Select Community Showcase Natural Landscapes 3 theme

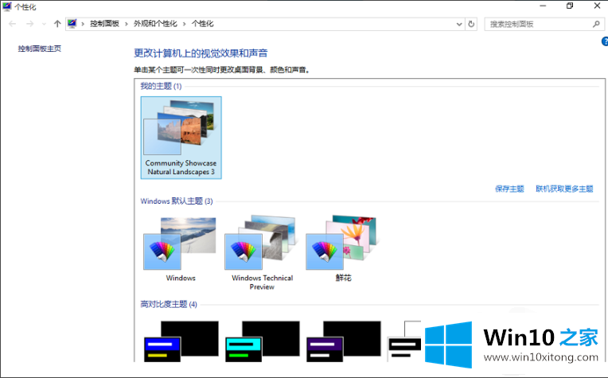point(181,138)
